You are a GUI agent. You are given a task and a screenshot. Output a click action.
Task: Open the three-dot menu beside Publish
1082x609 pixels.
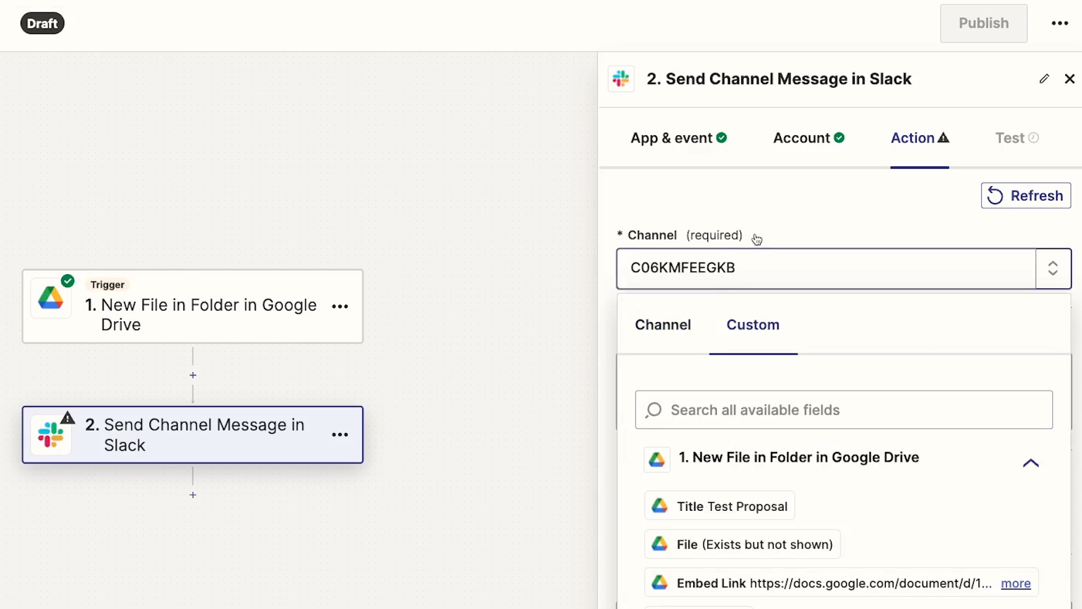(x=1060, y=23)
